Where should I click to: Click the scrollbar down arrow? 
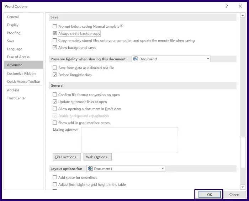(243, 187)
